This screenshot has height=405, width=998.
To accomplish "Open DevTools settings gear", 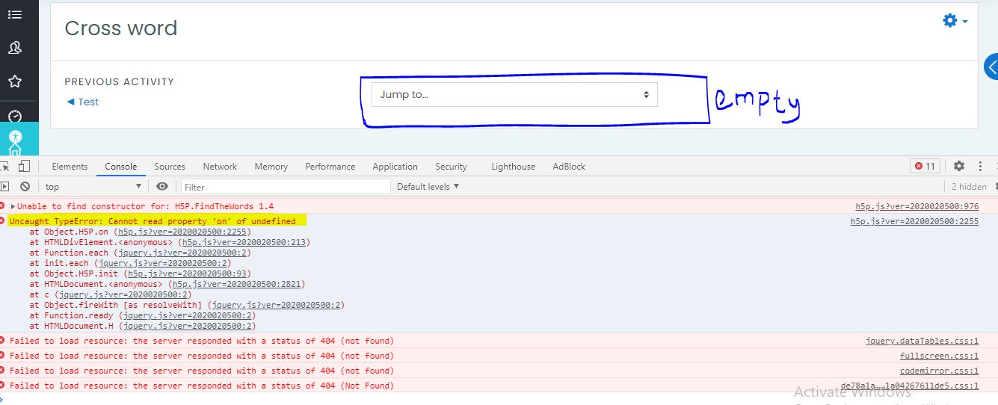I will point(959,166).
